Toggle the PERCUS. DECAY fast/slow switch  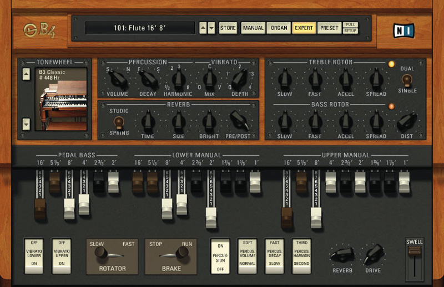click(x=274, y=256)
